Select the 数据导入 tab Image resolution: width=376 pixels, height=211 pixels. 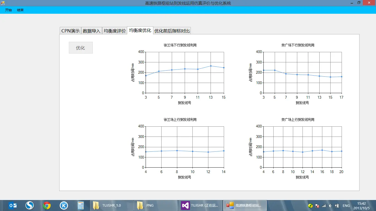92,31
